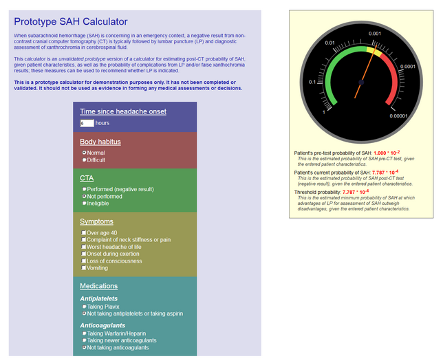Image resolution: width=443 pixels, height=361 pixels.
Task: Click the 0.00001 gauge label
Action: coord(398,116)
